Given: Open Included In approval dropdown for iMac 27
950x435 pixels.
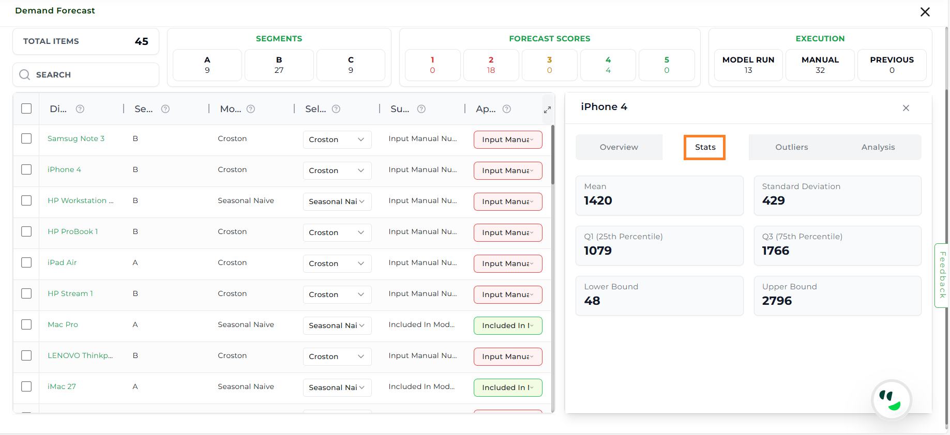Looking at the screenshot, I should pyautogui.click(x=507, y=387).
